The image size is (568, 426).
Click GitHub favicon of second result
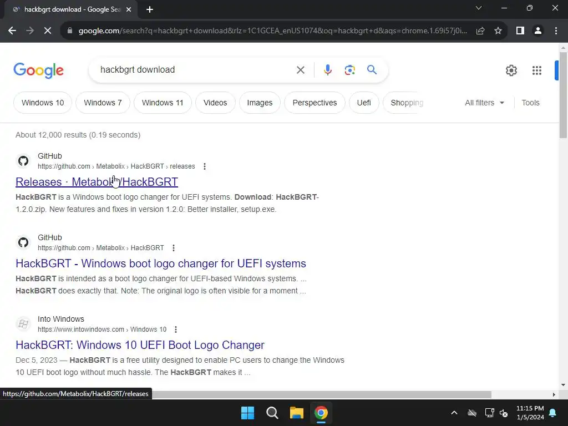tap(23, 242)
